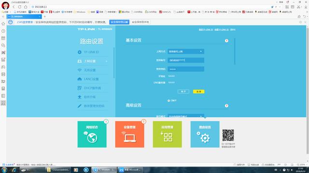
Task: Expand the internet connection type dropdown
Action: pos(186,51)
